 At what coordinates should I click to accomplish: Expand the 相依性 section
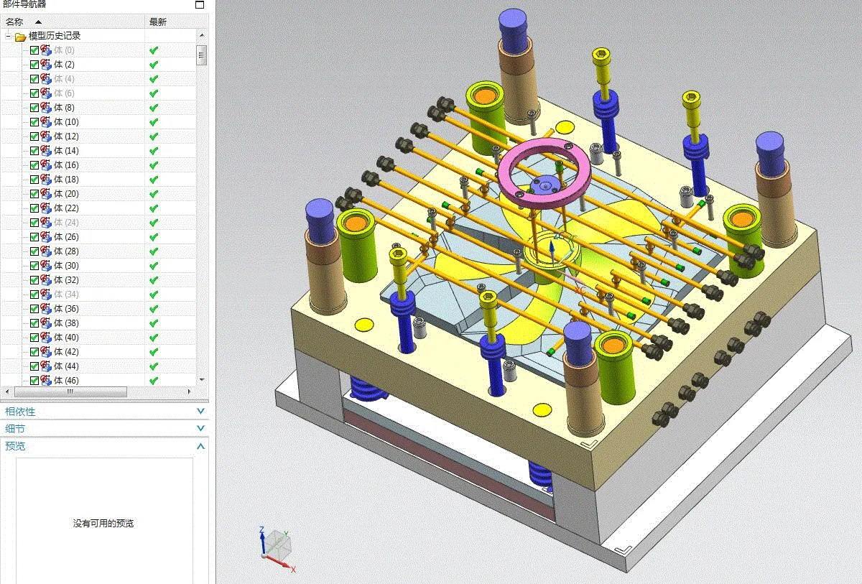(x=200, y=411)
